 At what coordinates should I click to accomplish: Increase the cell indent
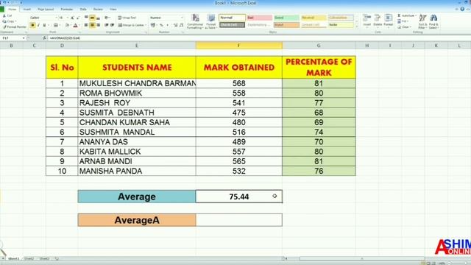112,25
